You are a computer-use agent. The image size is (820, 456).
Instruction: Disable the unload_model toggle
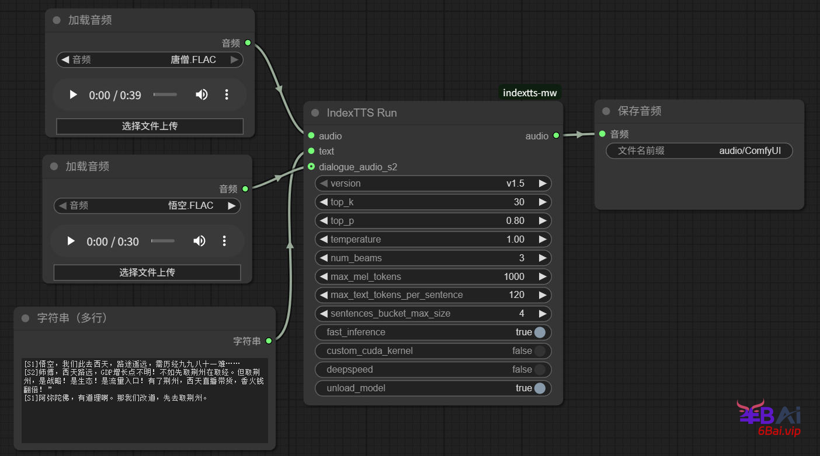539,388
